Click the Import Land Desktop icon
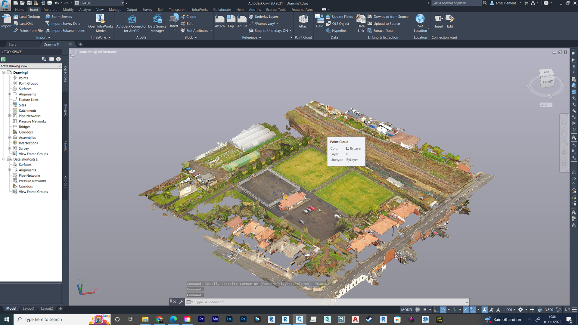 click(x=16, y=17)
